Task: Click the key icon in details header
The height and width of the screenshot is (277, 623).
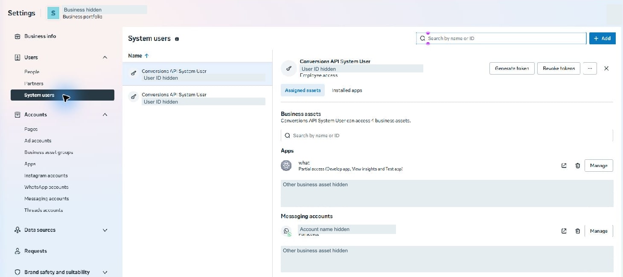Action: click(289, 69)
